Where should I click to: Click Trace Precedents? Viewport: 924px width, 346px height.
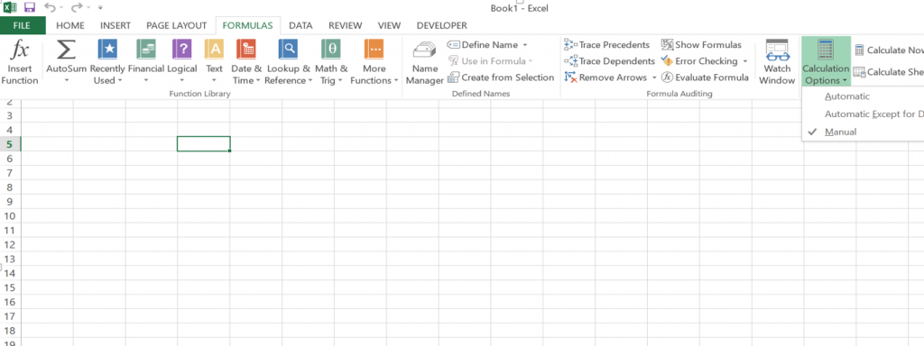pyautogui.click(x=607, y=45)
